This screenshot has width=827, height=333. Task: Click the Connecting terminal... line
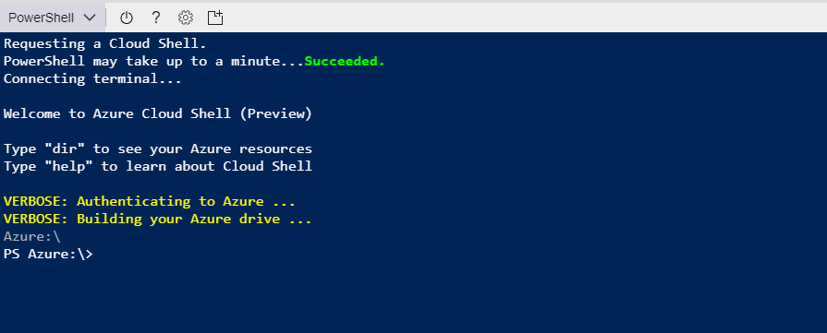pyautogui.click(x=92, y=79)
